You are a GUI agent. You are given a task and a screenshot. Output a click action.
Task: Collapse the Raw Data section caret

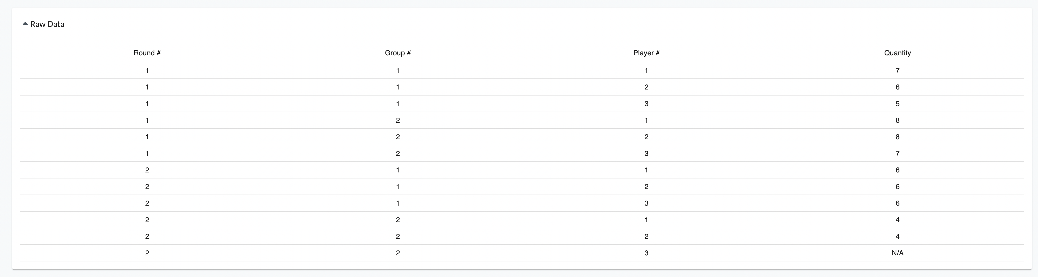25,24
